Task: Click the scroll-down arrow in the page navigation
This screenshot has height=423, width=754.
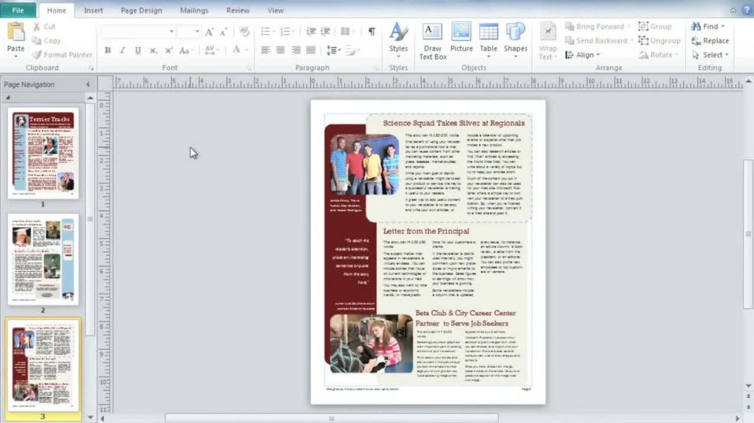Action: (x=90, y=417)
